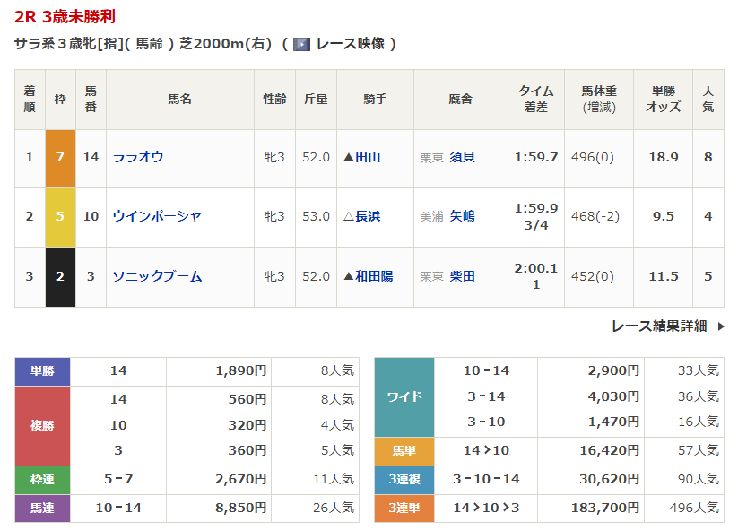Open horse ララオウ profile
The width and height of the screenshot is (738, 531).
(138, 157)
